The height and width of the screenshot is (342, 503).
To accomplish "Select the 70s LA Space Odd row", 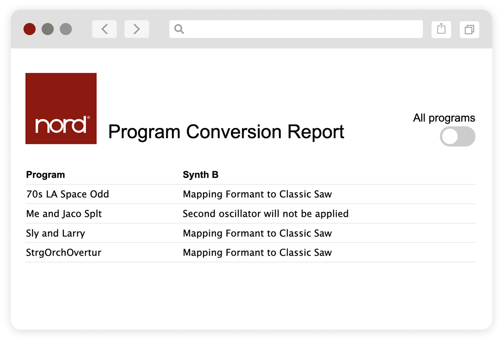I will [250, 194].
